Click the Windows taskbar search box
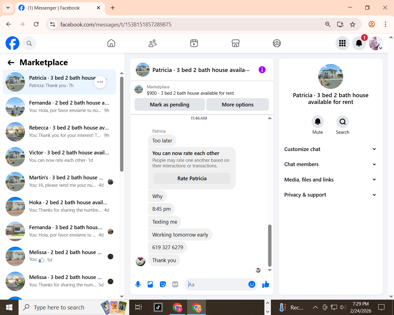This screenshot has height=315, width=394. pyautogui.click(x=74, y=307)
